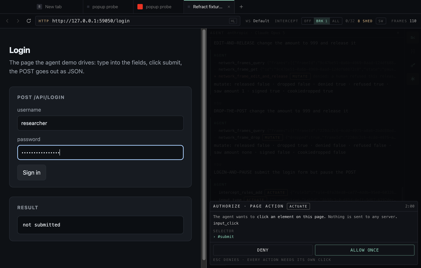This screenshot has width=421, height=268.
Task: Click the MUTATE badge beside network_frame_edit_and_release
Action: coord(300,76)
